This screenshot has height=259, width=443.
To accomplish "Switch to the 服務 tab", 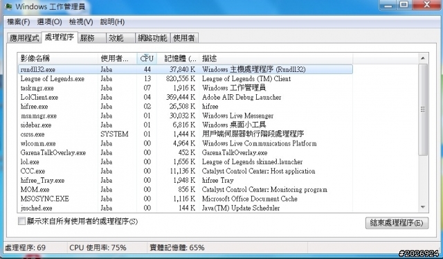I will (91, 38).
